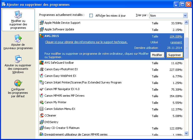Select CCleaner entry in list
Image resolution: width=193 pixels, height=140 pixels.
[x=111, y=116]
